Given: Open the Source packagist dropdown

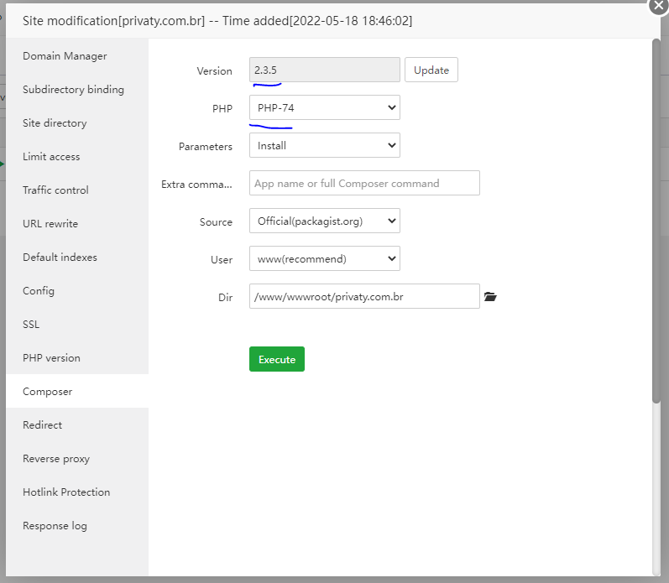Looking at the screenshot, I should pyautogui.click(x=324, y=221).
